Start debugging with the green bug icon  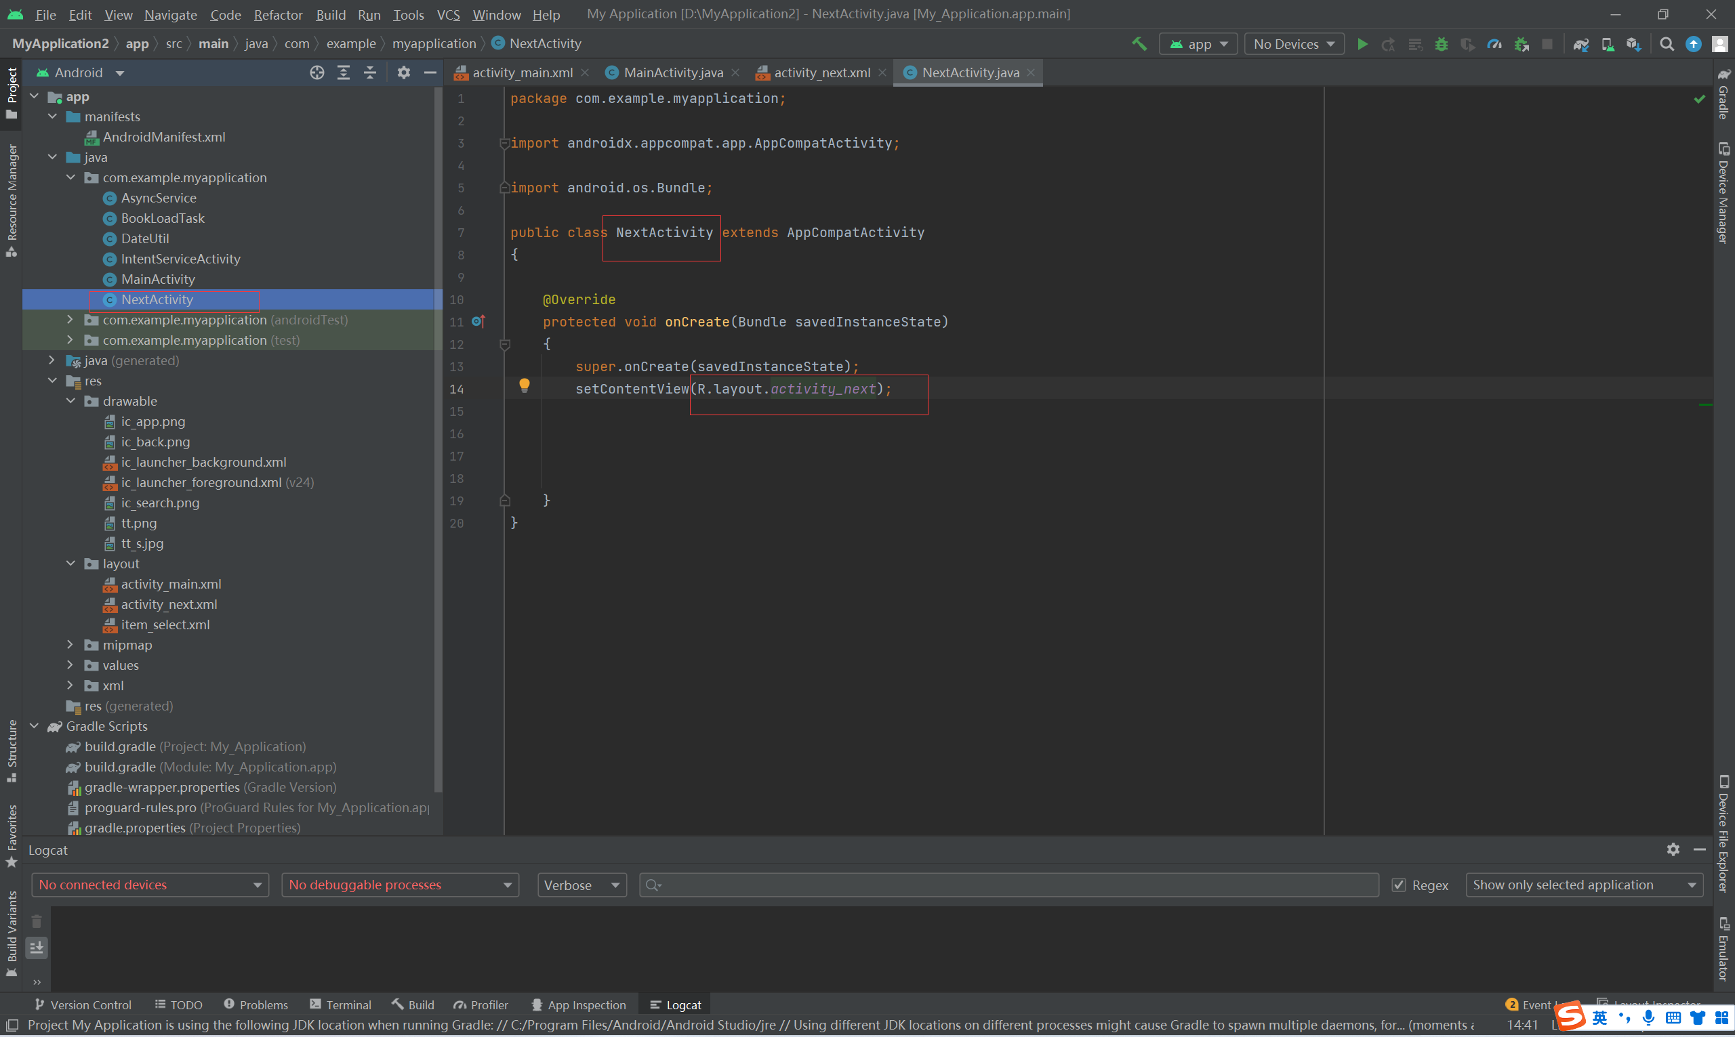click(1441, 44)
